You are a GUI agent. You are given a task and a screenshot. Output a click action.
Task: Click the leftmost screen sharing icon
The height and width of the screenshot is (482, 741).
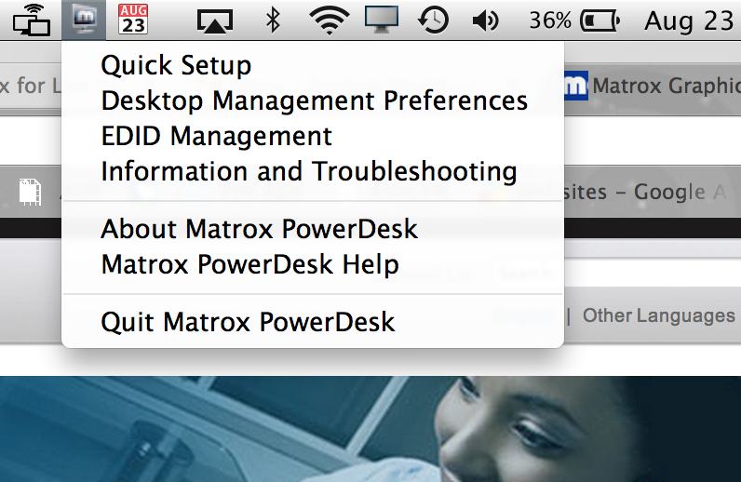[x=31, y=20]
